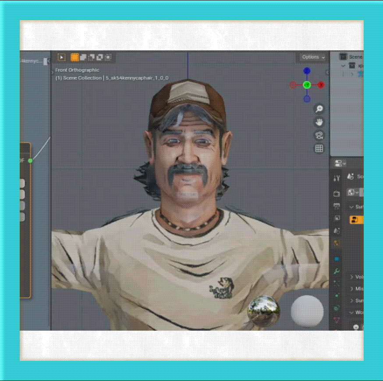Click the red X axis gizmo ball
This screenshot has height=381, width=383.
pos(321,85)
